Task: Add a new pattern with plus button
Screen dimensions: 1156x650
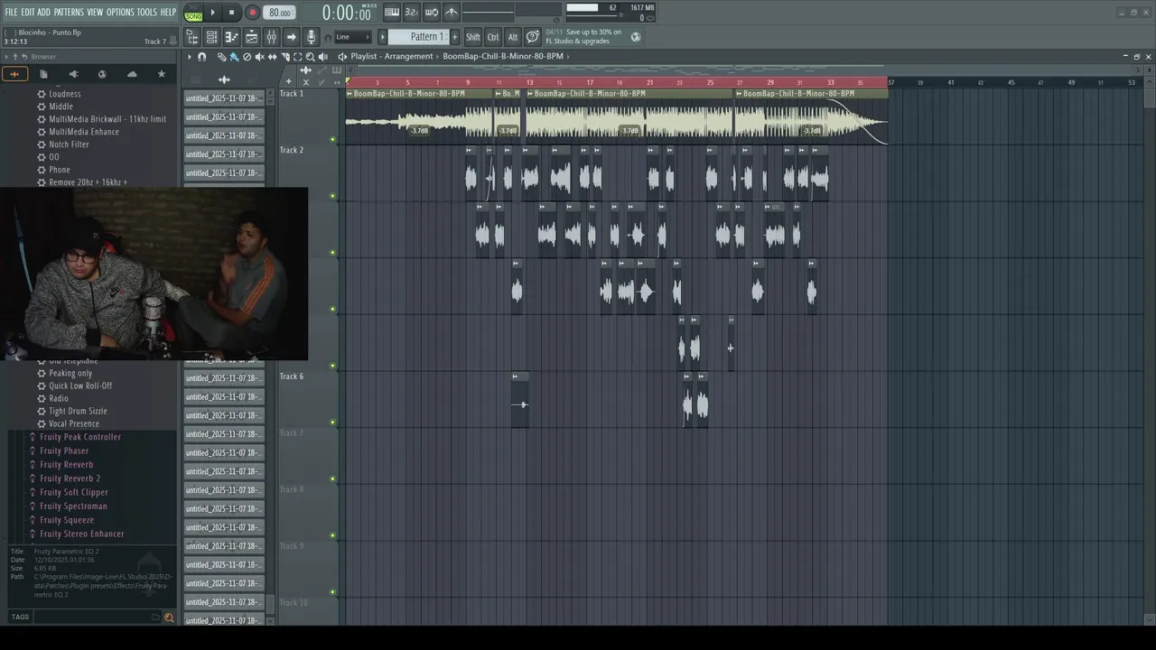Action: [454, 37]
